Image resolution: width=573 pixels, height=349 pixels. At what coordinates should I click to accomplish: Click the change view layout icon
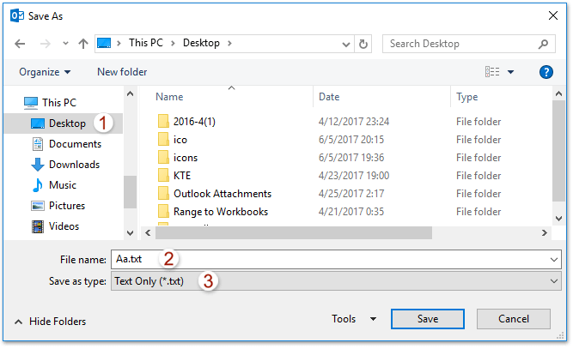pyautogui.click(x=492, y=72)
